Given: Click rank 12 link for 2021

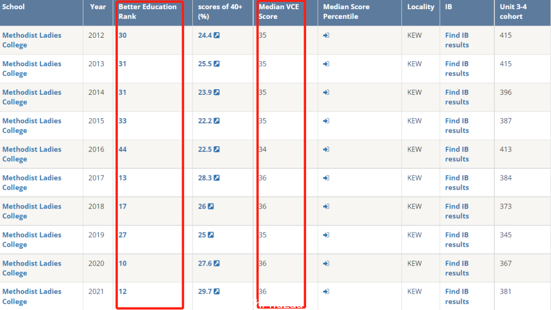Looking at the screenshot, I should click(122, 292).
